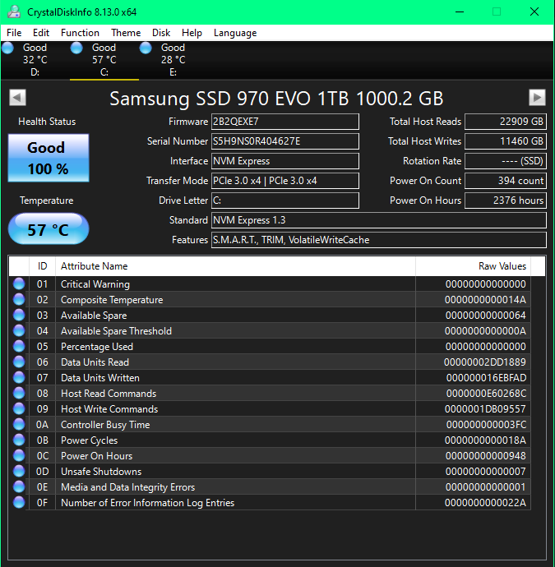Click the Drive Letter field
This screenshot has width=555, height=567.
click(x=285, y=201)
